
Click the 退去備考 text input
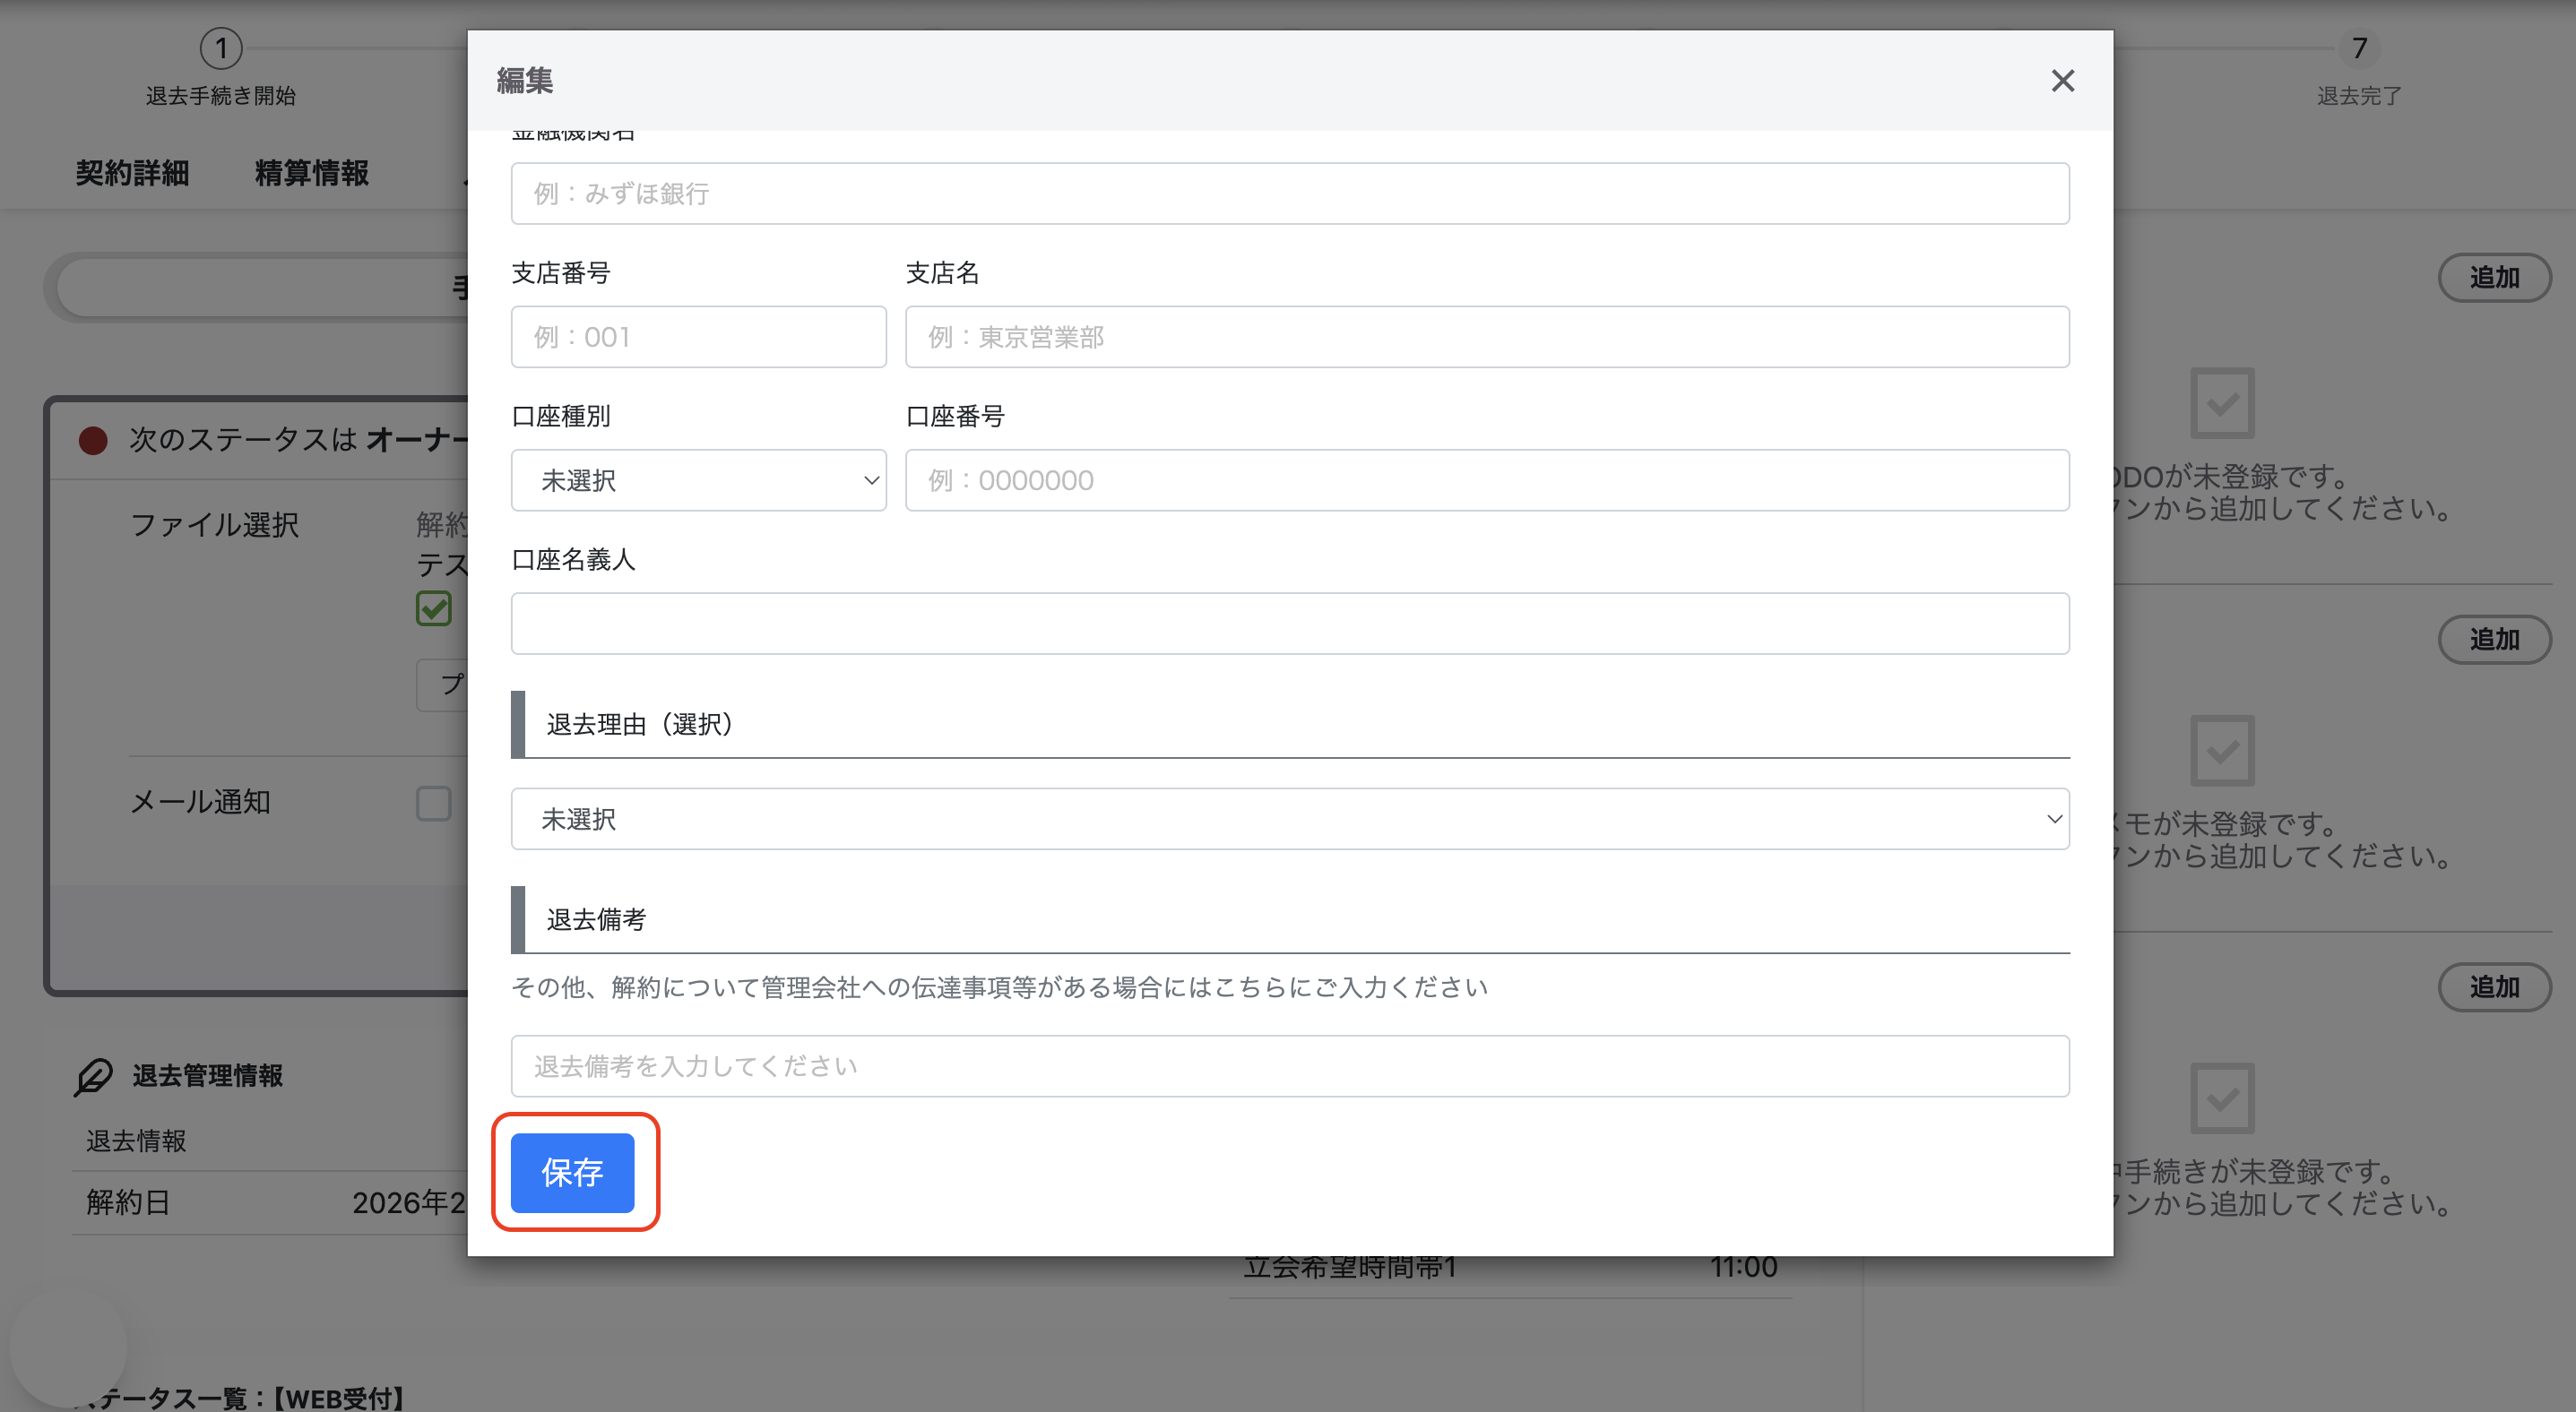pyautogui.click(x=1290, y=1066)
